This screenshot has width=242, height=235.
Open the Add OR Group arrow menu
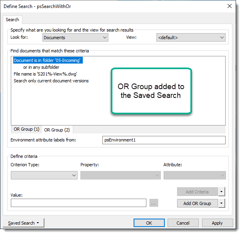(222, 203)
